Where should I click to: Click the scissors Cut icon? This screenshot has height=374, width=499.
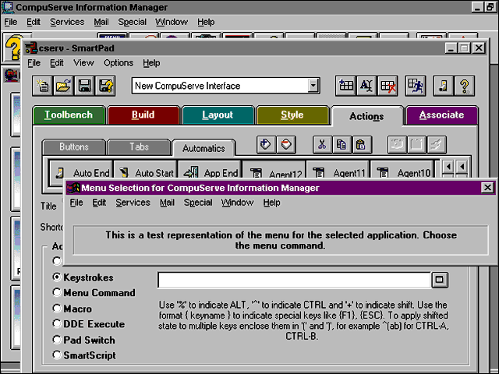click(x=322, y=145)
